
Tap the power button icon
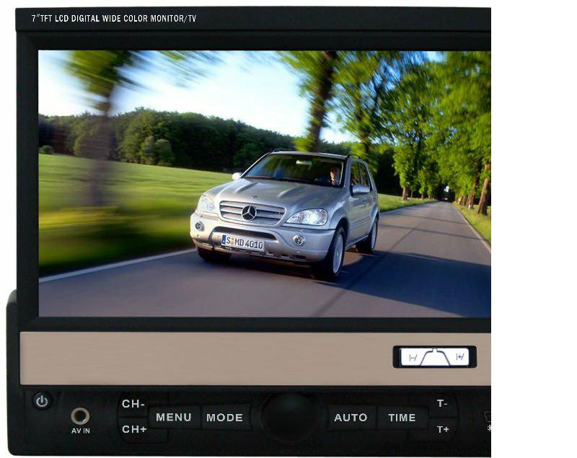click(42, 401)
